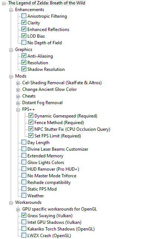Toggle Fence Method (Required) checkbox
The height and width of the screenshot is (239, 148).
tap(31, 122)
